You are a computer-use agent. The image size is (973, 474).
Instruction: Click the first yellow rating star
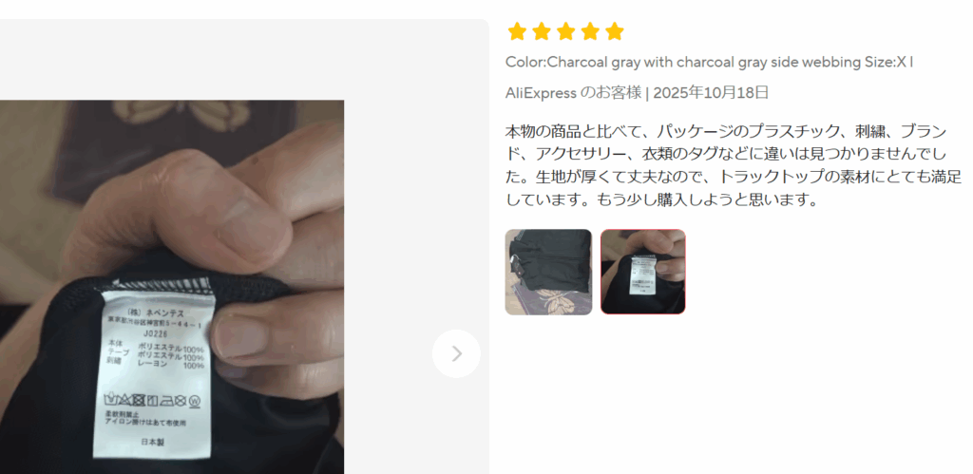pos(517,31)
